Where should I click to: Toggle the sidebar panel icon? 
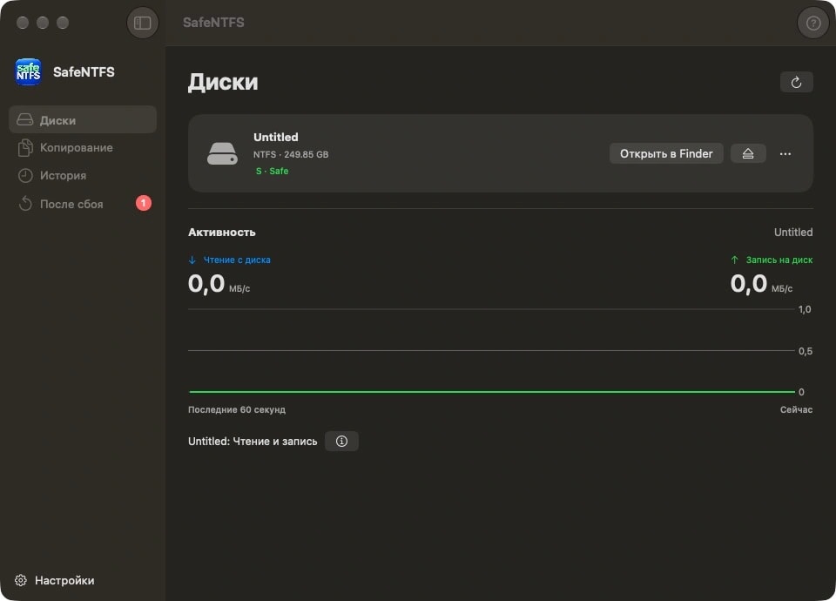142,23
